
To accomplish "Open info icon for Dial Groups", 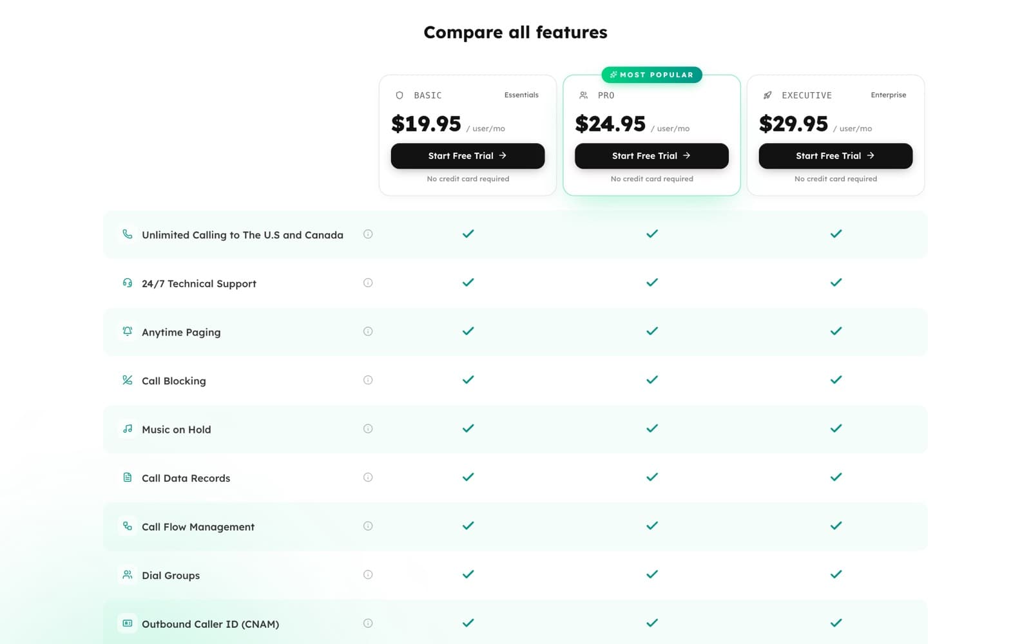I will pyautogui.click(x=368, y=574).
